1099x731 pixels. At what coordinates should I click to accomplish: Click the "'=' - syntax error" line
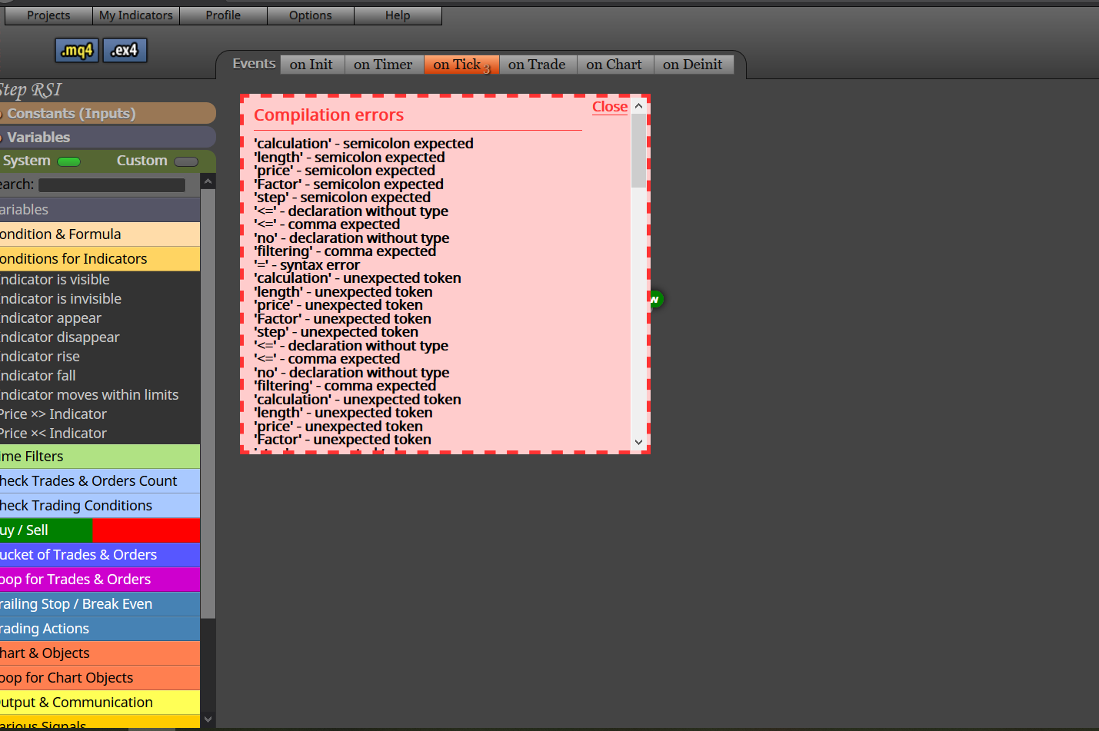pyautogui.click(x=307, y=265)
